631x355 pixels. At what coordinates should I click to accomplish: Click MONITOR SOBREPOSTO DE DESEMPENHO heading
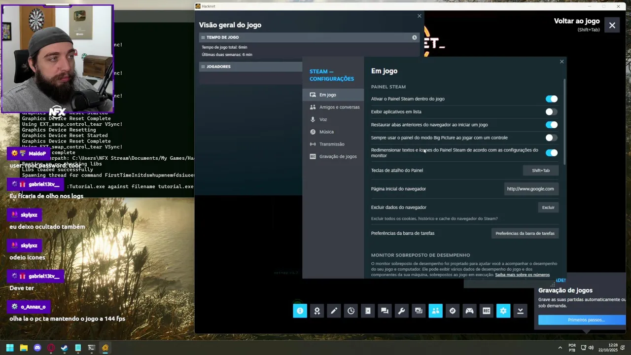click(x=421, y=255)
